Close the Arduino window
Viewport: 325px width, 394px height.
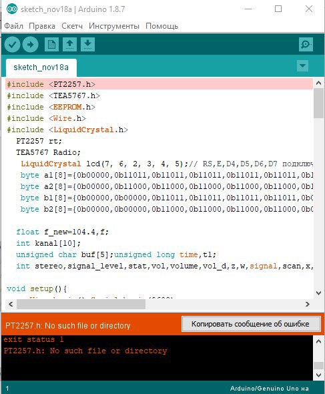309,9
